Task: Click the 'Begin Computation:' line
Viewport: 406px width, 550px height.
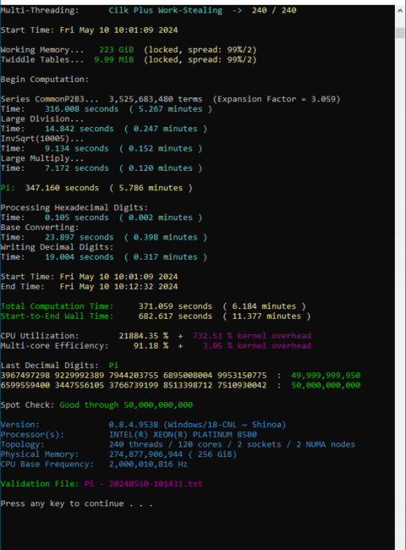Action: point(45,80)
